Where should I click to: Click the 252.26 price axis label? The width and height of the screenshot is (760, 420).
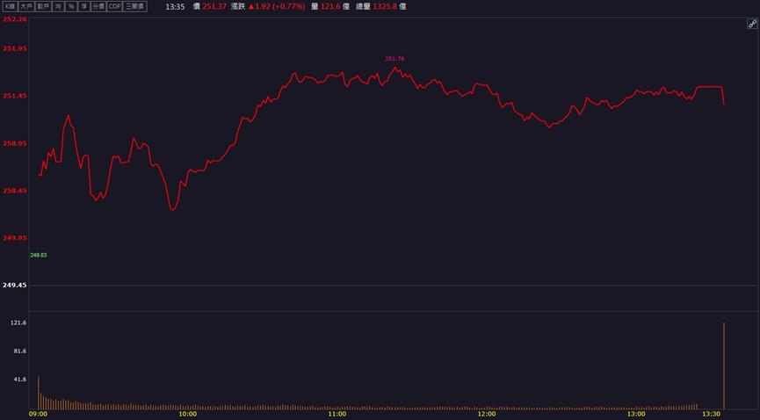click(15, 19)
